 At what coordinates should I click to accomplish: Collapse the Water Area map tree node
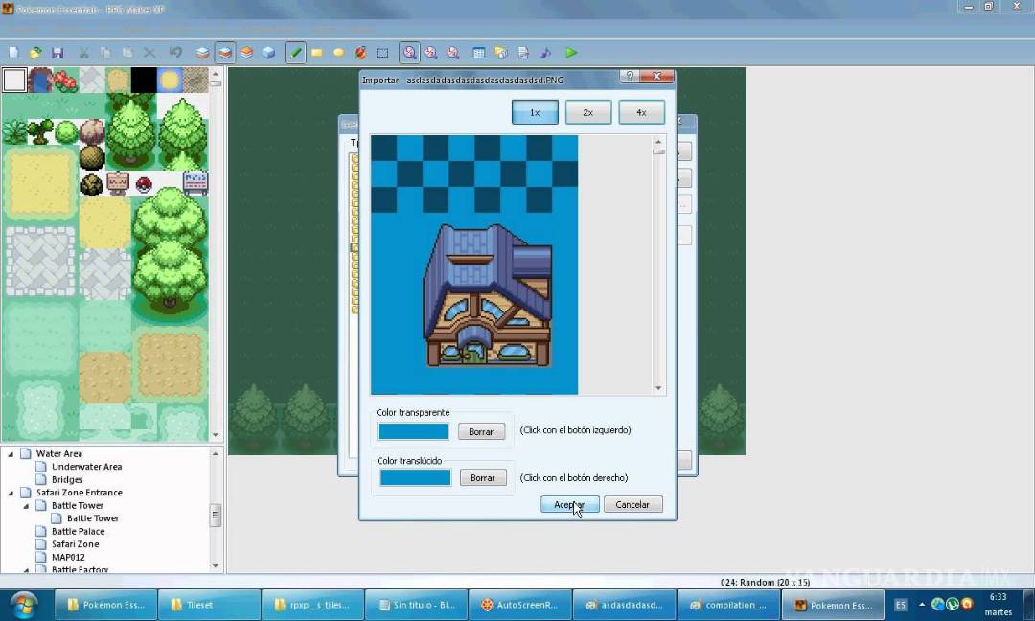[11, 454]
